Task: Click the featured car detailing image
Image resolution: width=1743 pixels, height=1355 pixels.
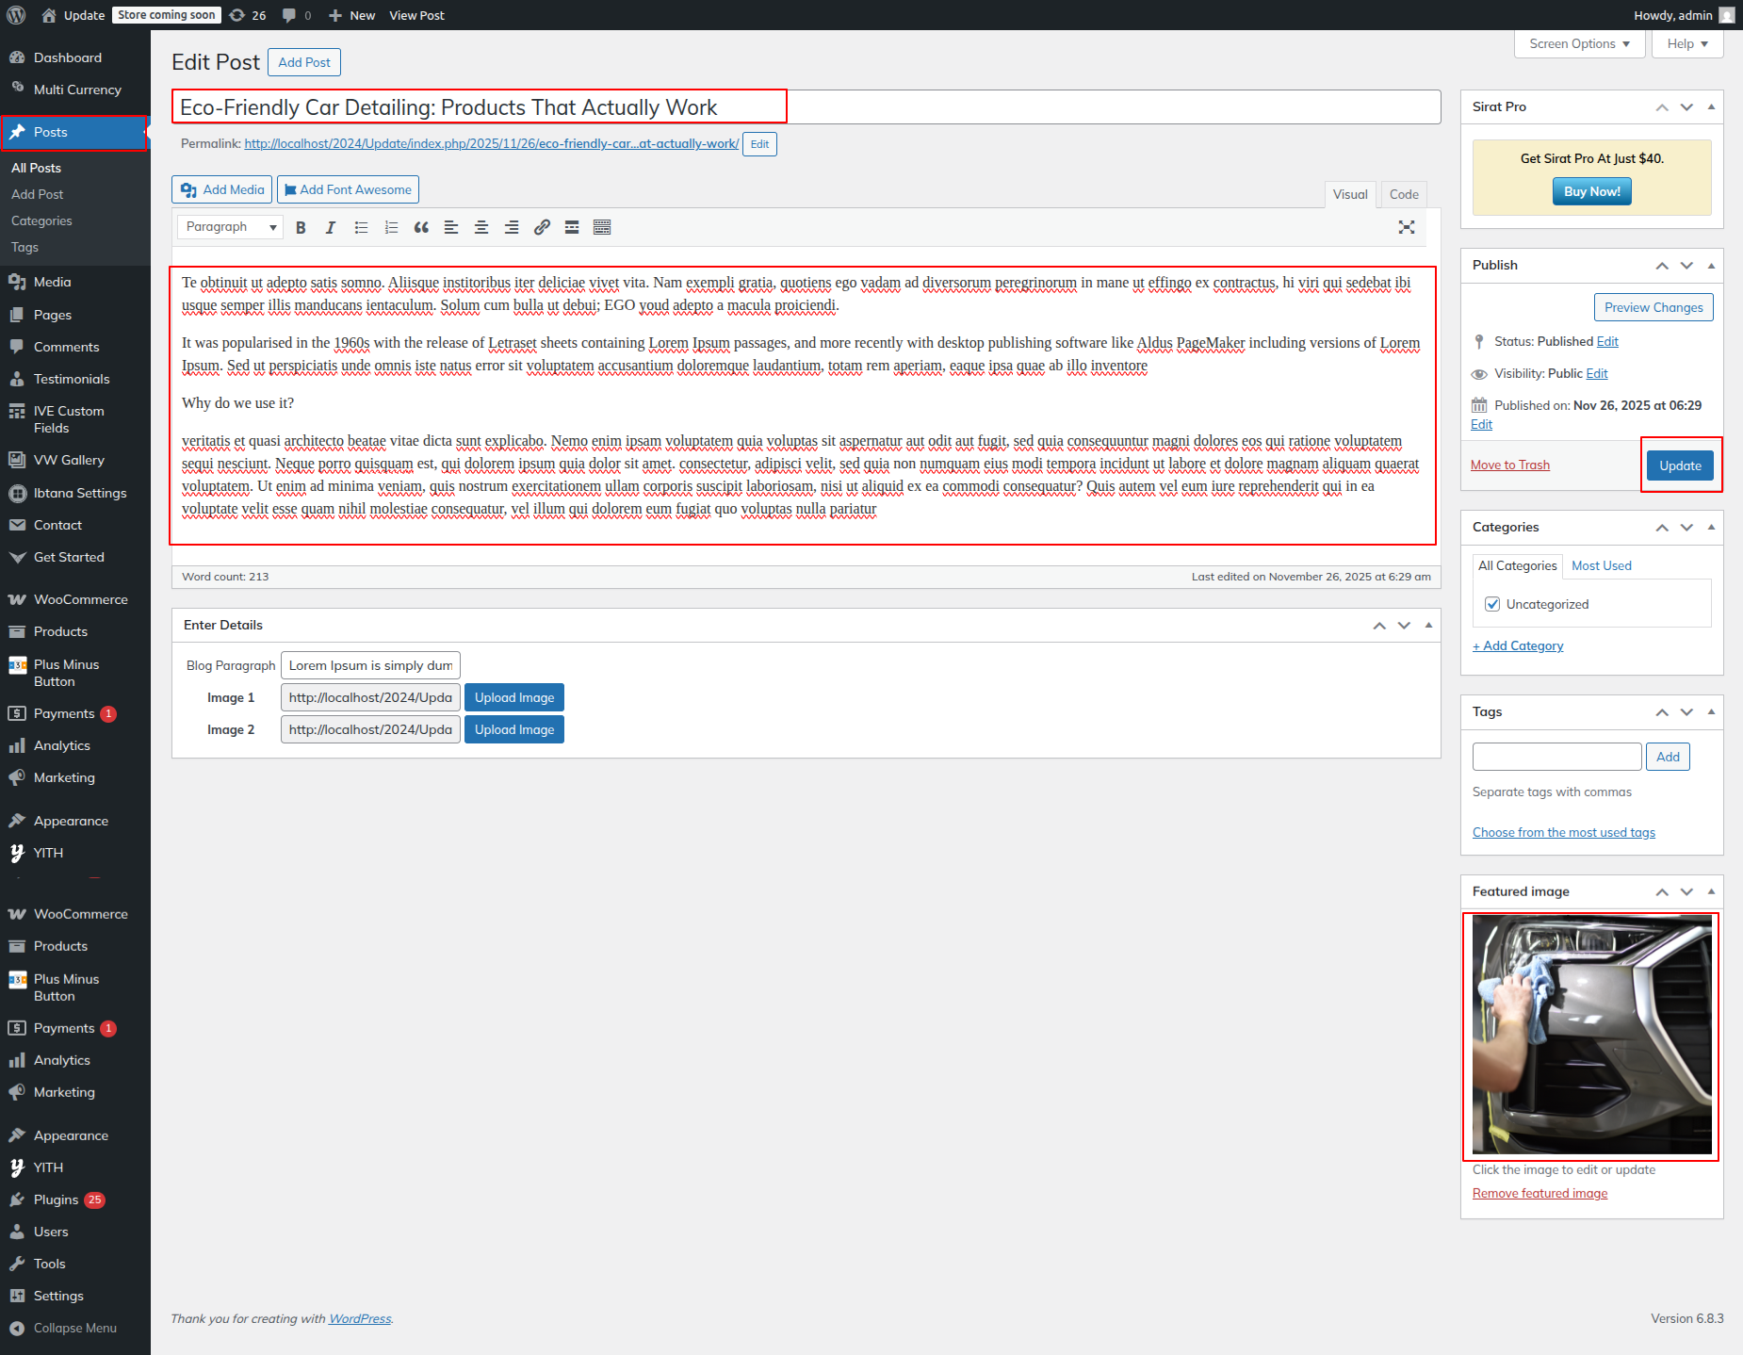Action: pos(1591,1035)
